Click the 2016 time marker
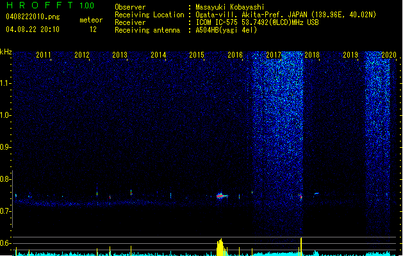403x256 pixels. pyautogui.click(x=235, y=55)
